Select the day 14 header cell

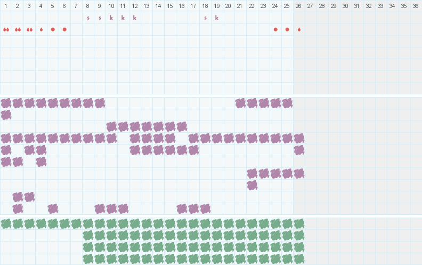click(x=158, y=6)
